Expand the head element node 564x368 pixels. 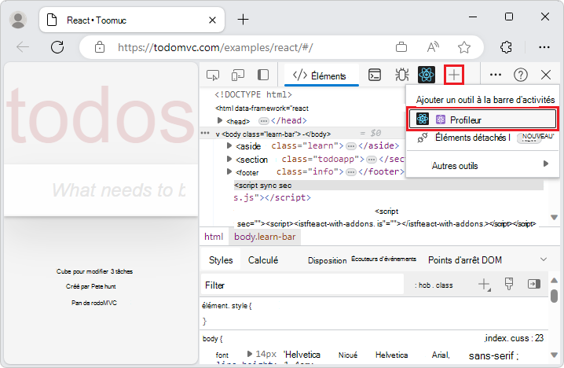[x=220, y=120]
